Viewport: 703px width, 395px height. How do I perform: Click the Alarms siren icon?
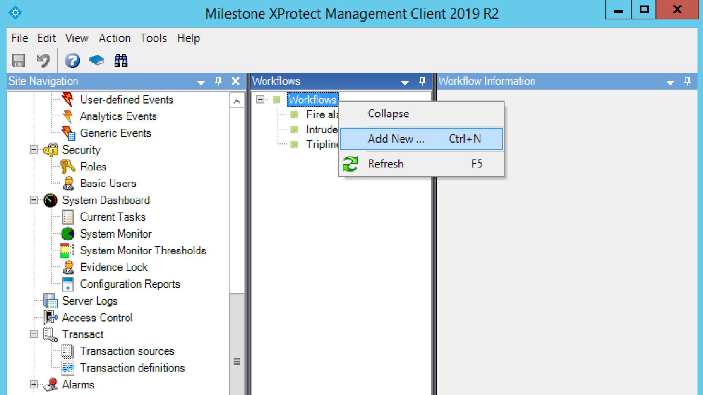51,385
